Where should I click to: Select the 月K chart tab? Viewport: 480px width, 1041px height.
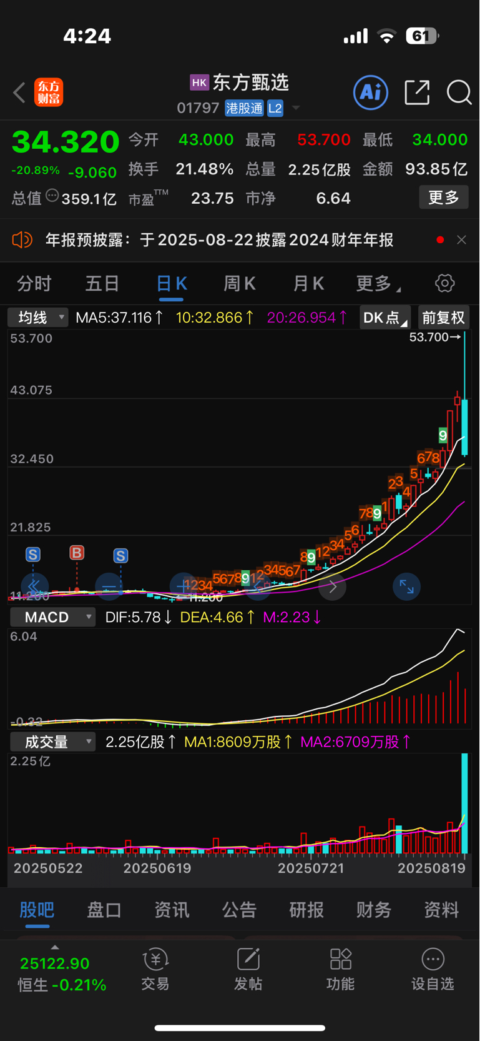[x=308, y=284]
